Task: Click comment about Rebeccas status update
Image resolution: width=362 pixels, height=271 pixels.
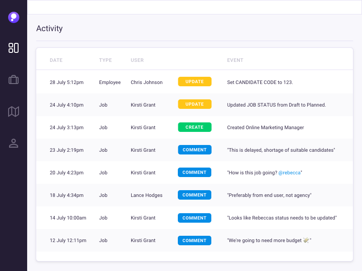Action: (282, 218)
